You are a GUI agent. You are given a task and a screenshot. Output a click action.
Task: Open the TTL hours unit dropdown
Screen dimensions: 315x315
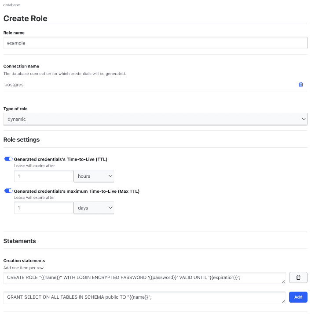(94, 176)
